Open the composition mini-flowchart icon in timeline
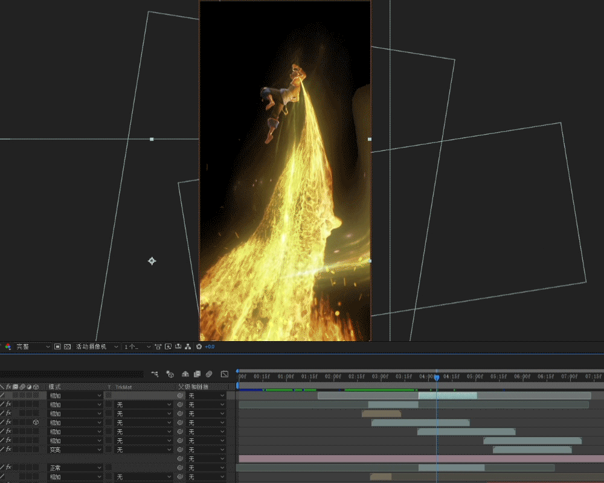The width and height of the screenshot is (604, 483). coord(155,374)
